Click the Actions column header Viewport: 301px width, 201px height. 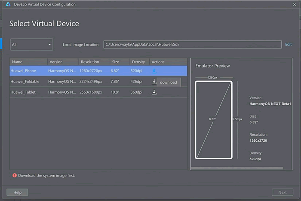tap(169, 62)
